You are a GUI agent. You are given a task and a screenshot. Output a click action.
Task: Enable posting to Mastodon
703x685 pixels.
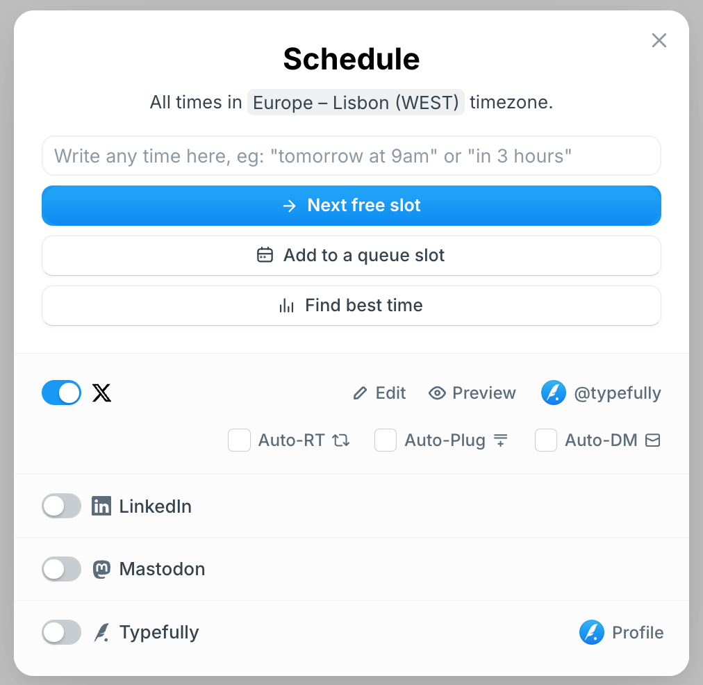[61, 569]
